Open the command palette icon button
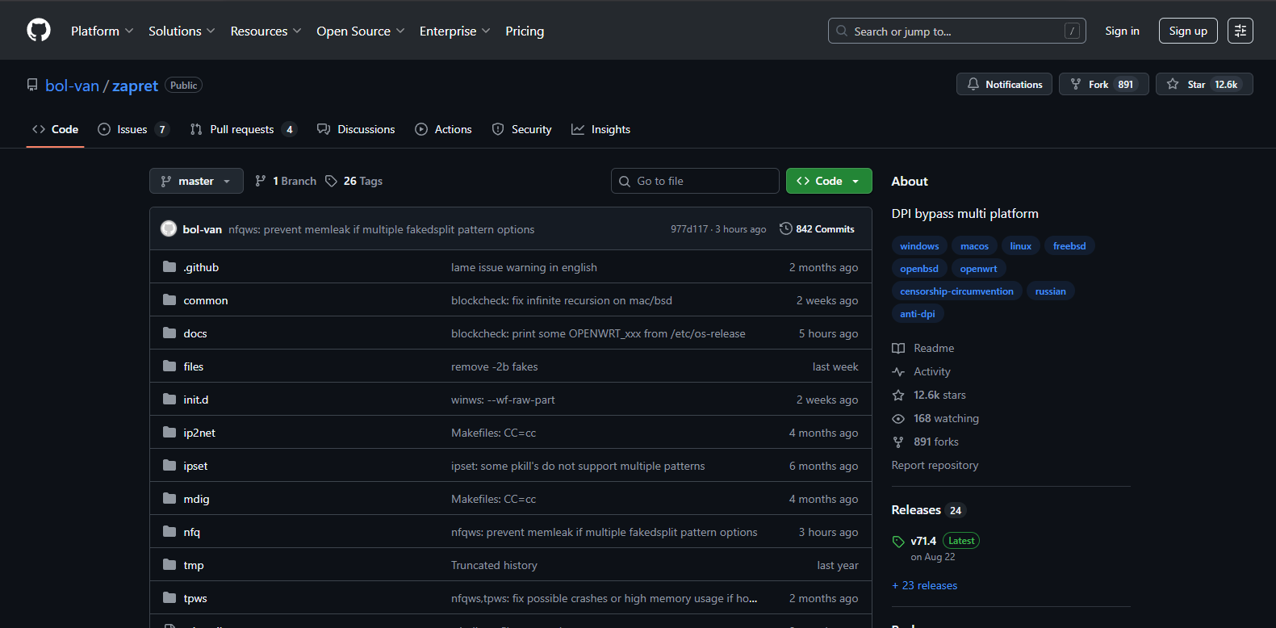The height and width of the screenshot is (628, 1276). click(x=1240, y=31)
